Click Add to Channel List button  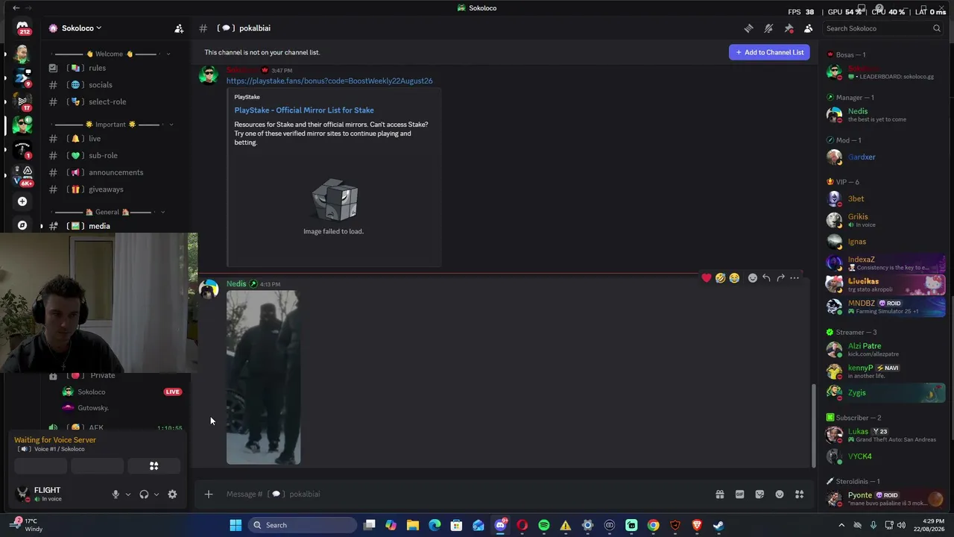coord(769,52)
